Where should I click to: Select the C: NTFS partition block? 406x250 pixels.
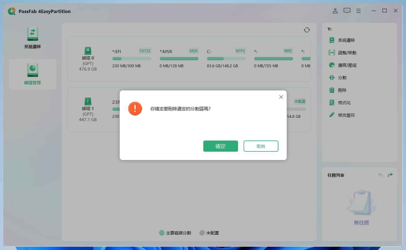[226, 58]
